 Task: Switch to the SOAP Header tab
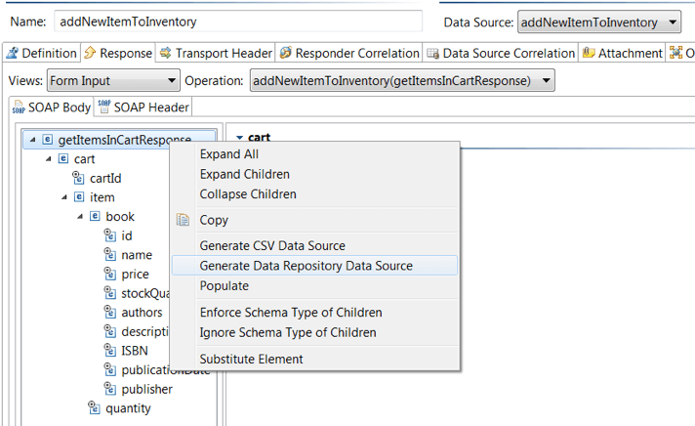coord(143,106)
